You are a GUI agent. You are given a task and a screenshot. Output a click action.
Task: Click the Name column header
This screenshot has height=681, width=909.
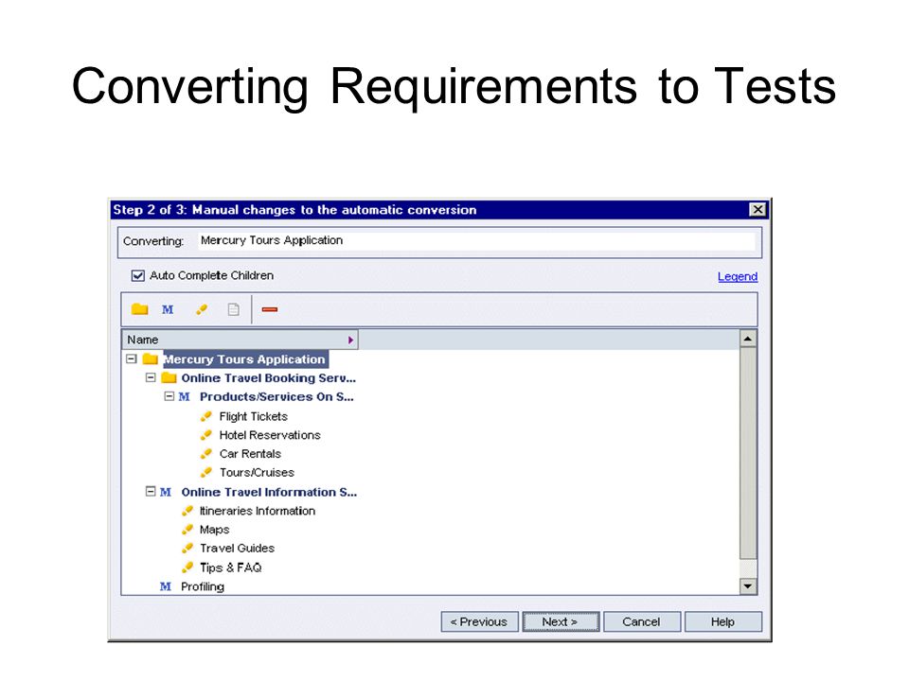pyautogui.click(x=240, y=340)
